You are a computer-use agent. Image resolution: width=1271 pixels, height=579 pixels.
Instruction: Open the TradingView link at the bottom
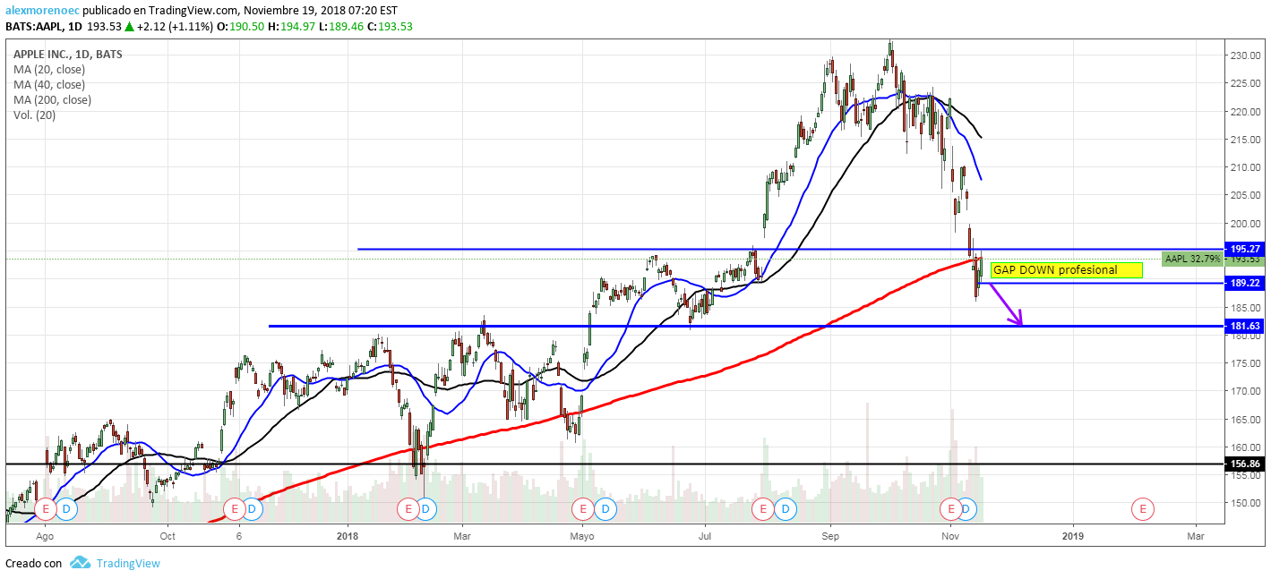click(x=128, y=563)
